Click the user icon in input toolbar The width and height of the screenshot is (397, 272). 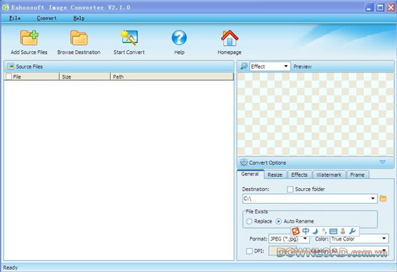tap(343, 231)
